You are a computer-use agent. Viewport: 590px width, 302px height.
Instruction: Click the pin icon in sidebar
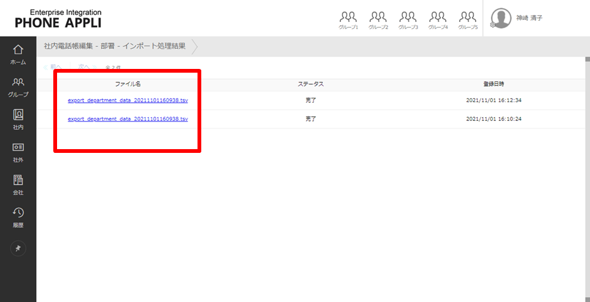pos(18,249)
